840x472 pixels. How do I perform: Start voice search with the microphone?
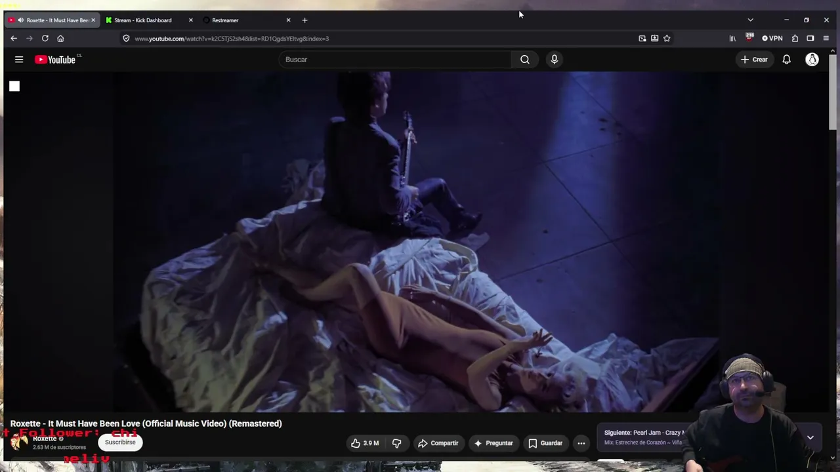tap(555, 60)
